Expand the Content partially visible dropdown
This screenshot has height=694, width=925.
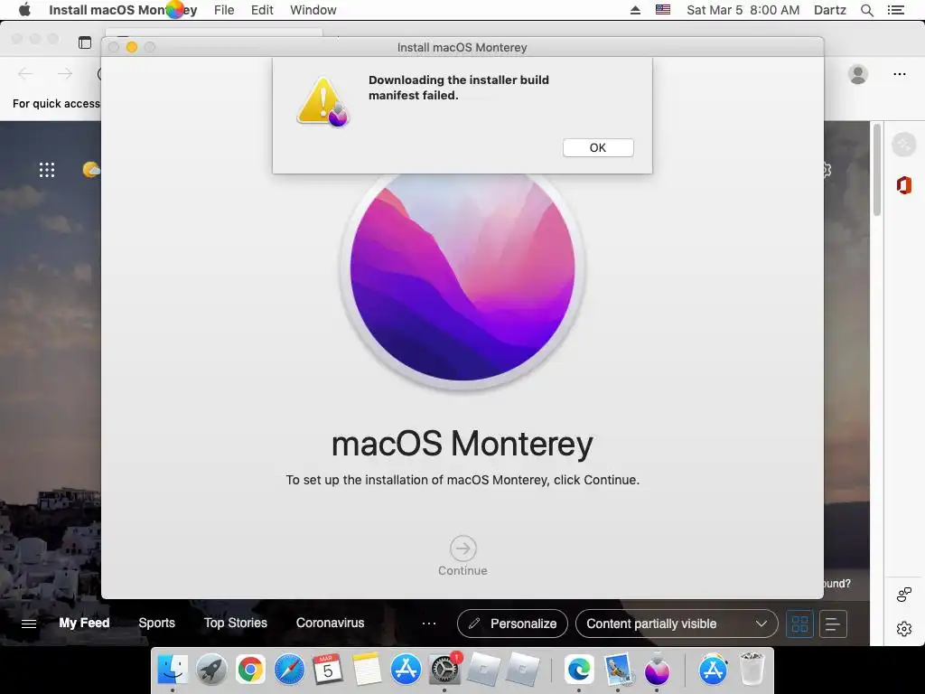click(677, 624)
